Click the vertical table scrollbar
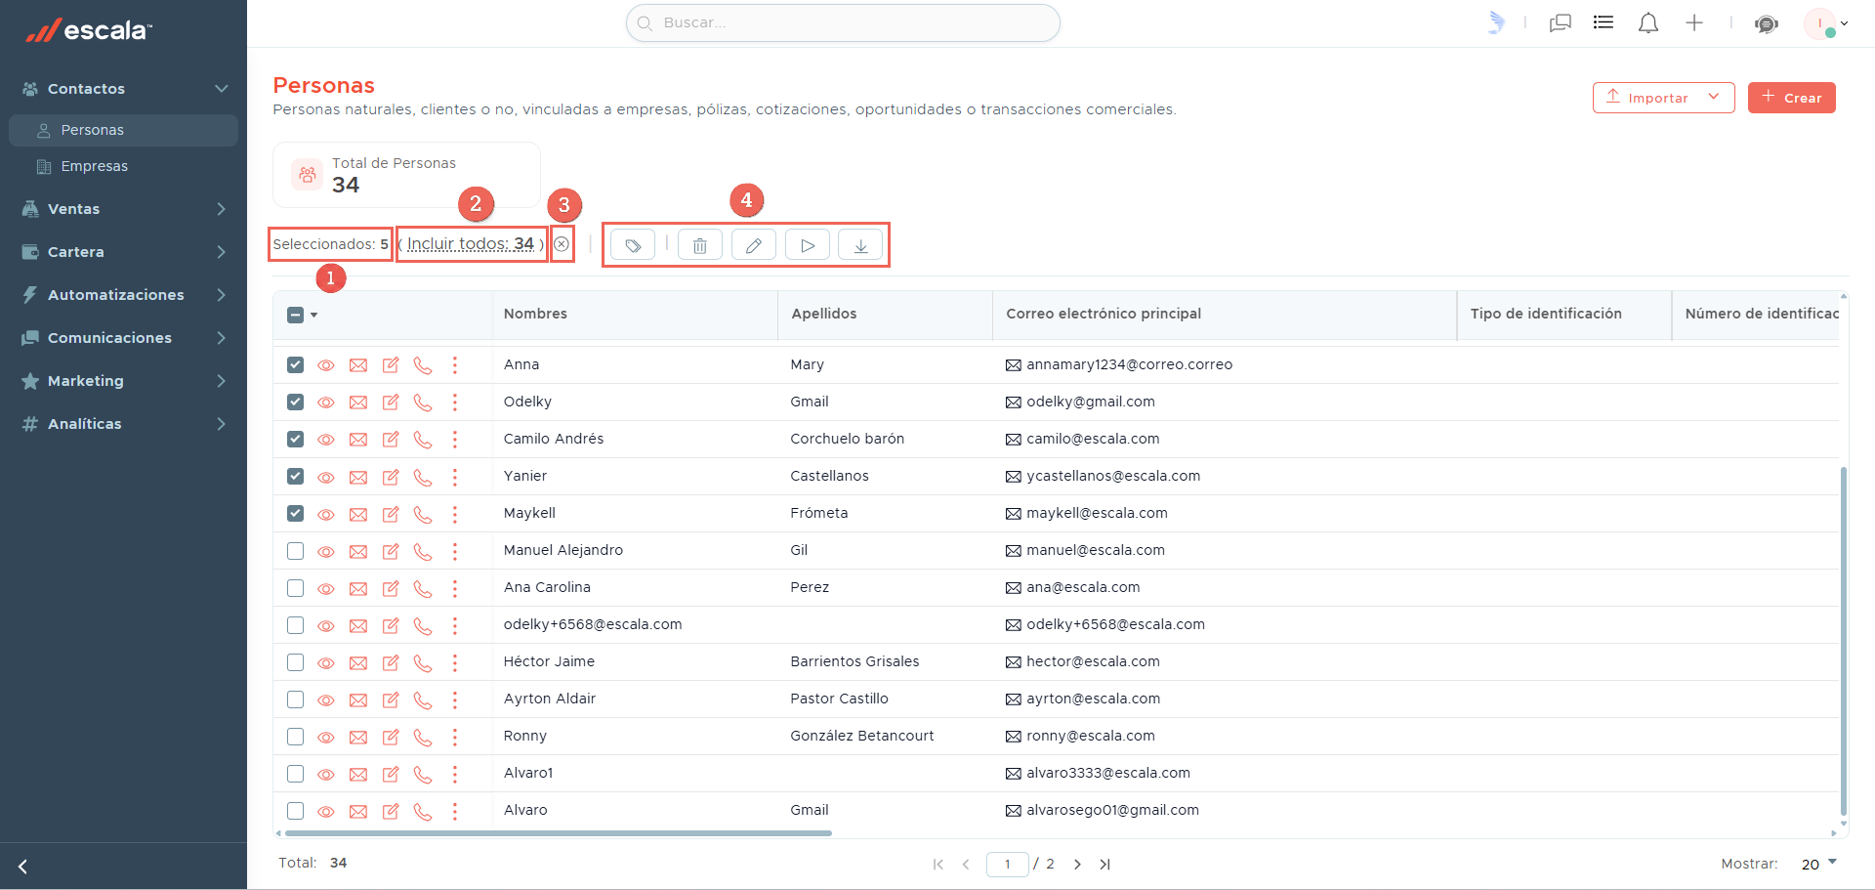Screen dimensions: 1875x890 (x=1843, y=640)
